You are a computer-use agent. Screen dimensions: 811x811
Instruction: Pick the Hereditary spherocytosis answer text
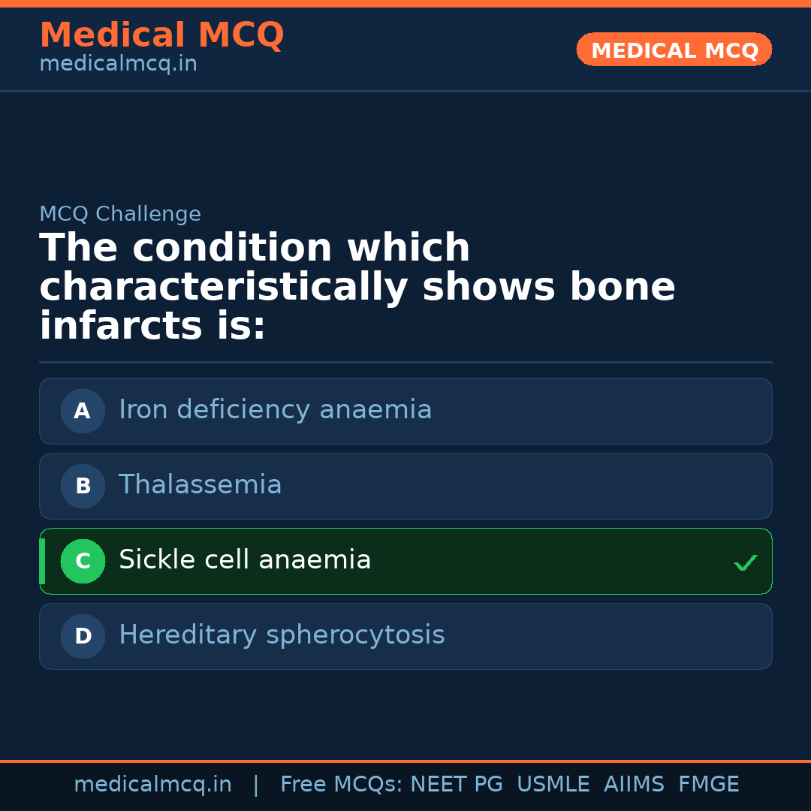282,635
